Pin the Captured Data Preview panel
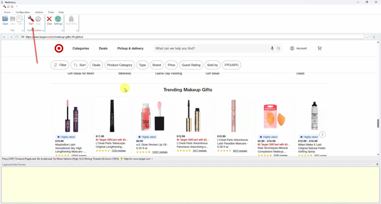381x204 pixels. point(377,165)
